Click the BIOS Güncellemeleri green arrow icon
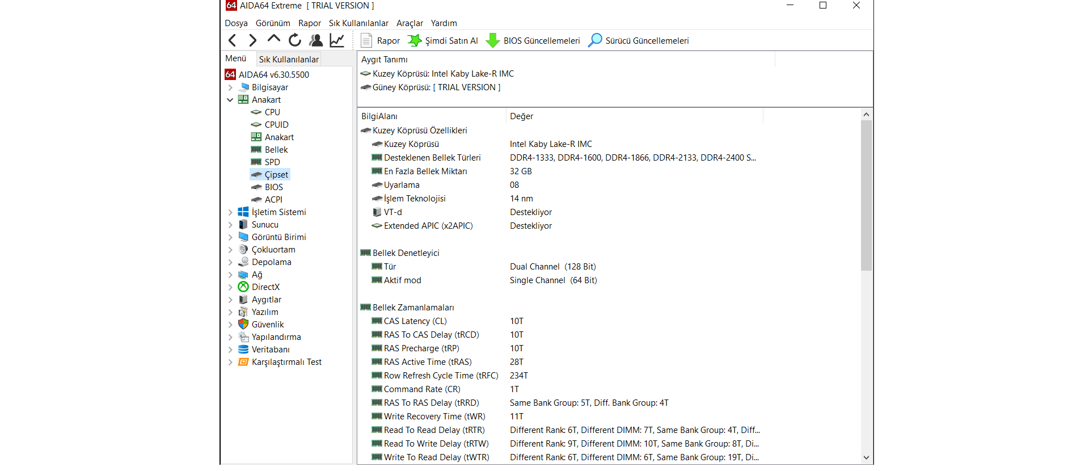Image resolution: width=1068 pixels, height=471 pixels. tap(493, 40)
